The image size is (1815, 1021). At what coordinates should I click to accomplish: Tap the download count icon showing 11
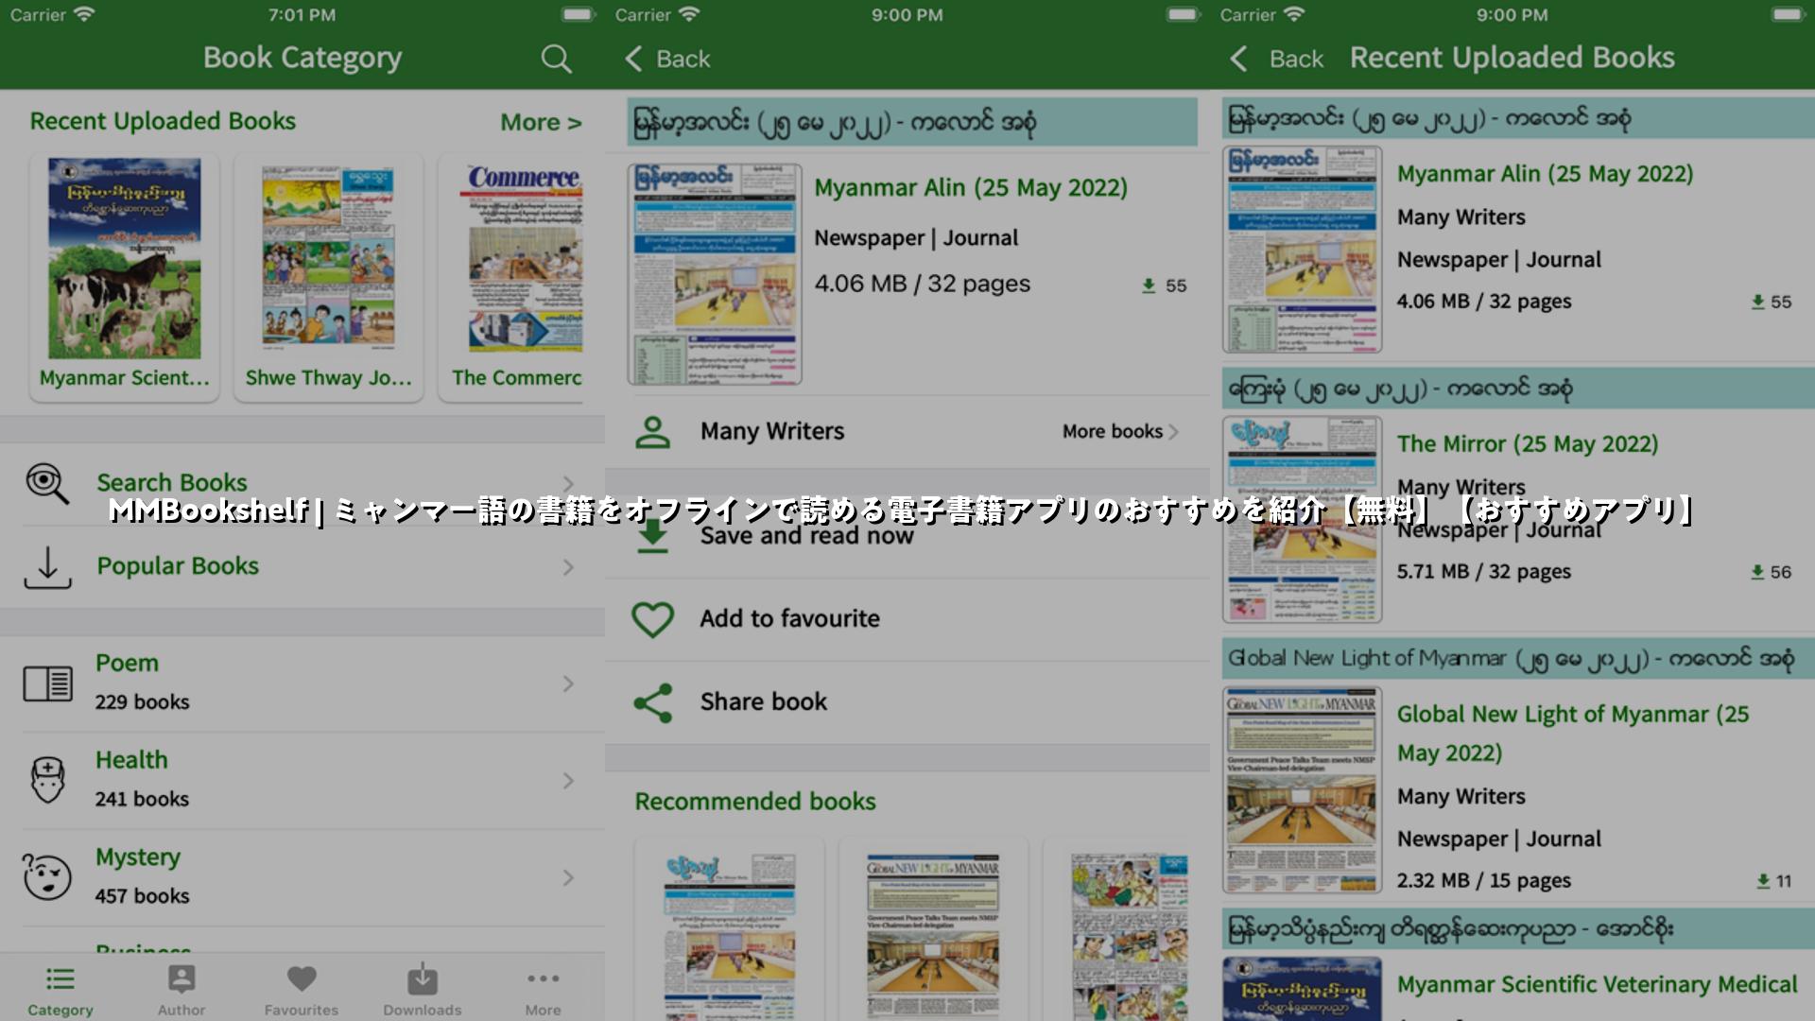[1763, 881]
